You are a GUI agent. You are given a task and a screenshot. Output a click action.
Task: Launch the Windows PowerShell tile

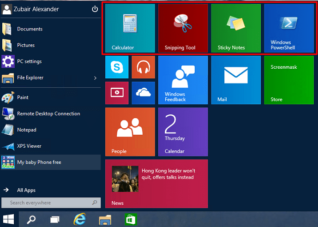(289, 28)
